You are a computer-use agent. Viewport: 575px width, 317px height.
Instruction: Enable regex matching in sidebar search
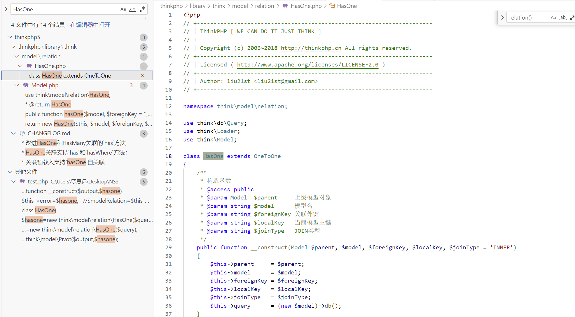[x=142, y=9]
